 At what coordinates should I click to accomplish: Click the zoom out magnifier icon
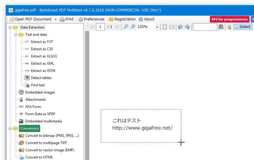click(126, 27)
